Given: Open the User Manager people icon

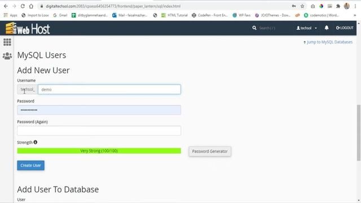Looking at the screenshot, I should tap(7, 56).
